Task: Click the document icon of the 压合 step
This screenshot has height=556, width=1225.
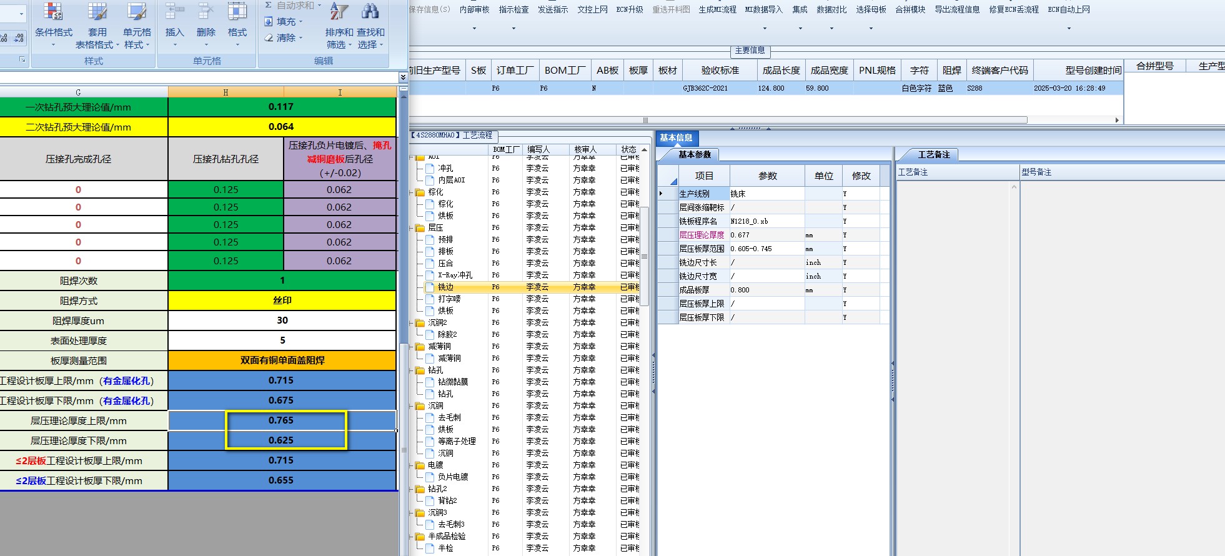Action: (430, 264)
